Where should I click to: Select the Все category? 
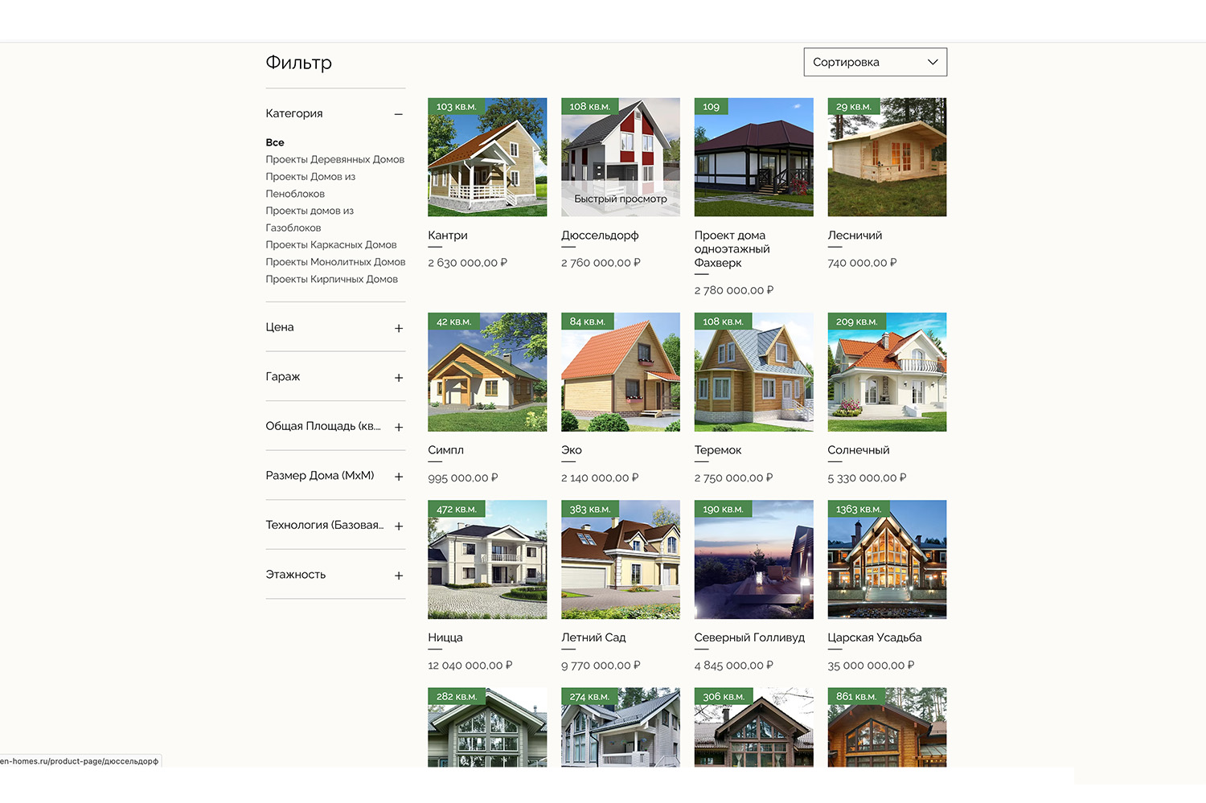pyautogui.click(x=275, y=142)
